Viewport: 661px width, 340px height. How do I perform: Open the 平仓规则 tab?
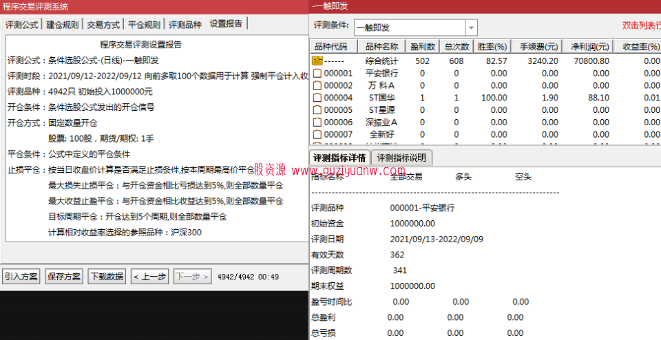pyautogui.click(x=144, y=25)
